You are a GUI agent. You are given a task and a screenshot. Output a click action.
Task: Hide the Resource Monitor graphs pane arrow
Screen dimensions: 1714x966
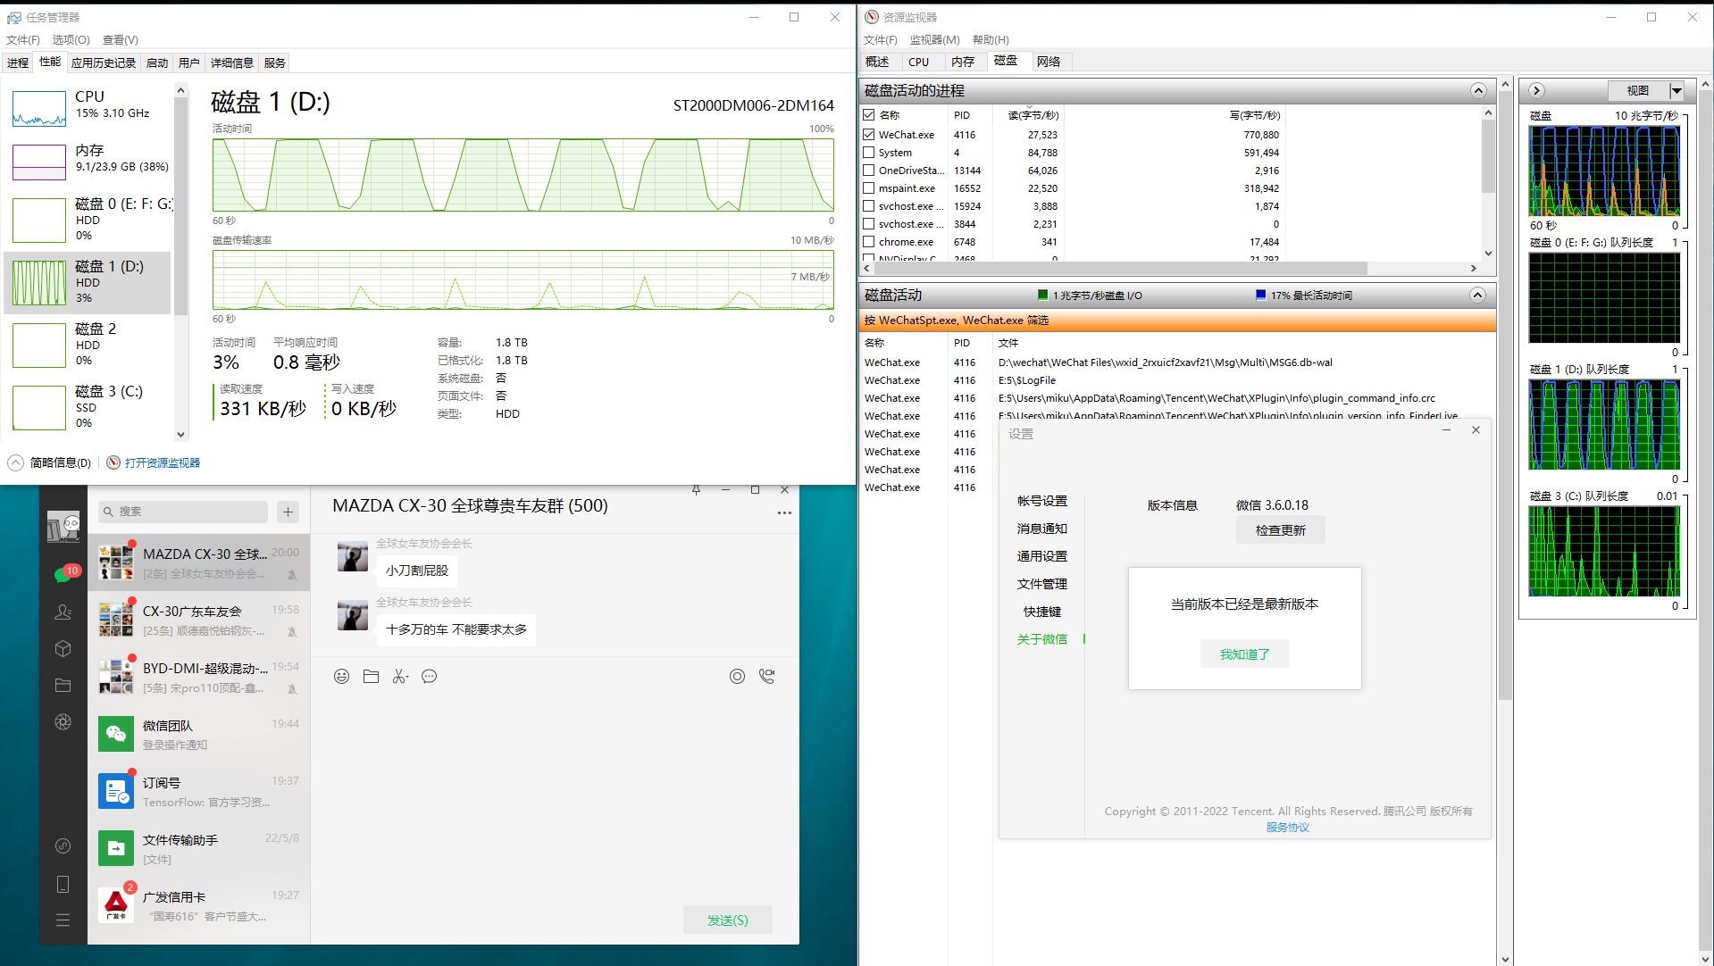coord(1536,90)
